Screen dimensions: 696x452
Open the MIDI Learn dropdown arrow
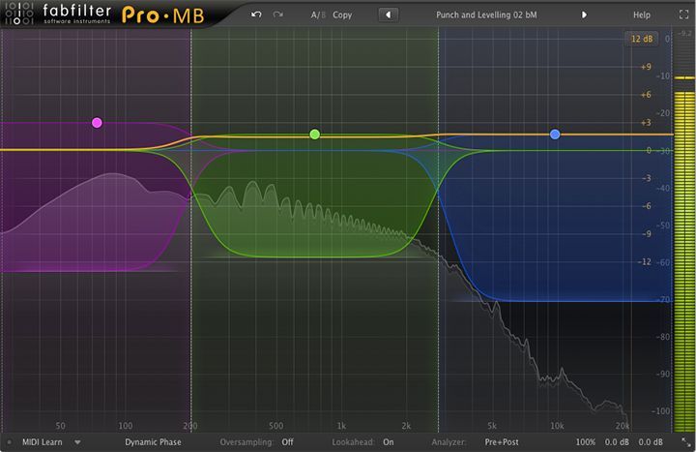point(77,442)
